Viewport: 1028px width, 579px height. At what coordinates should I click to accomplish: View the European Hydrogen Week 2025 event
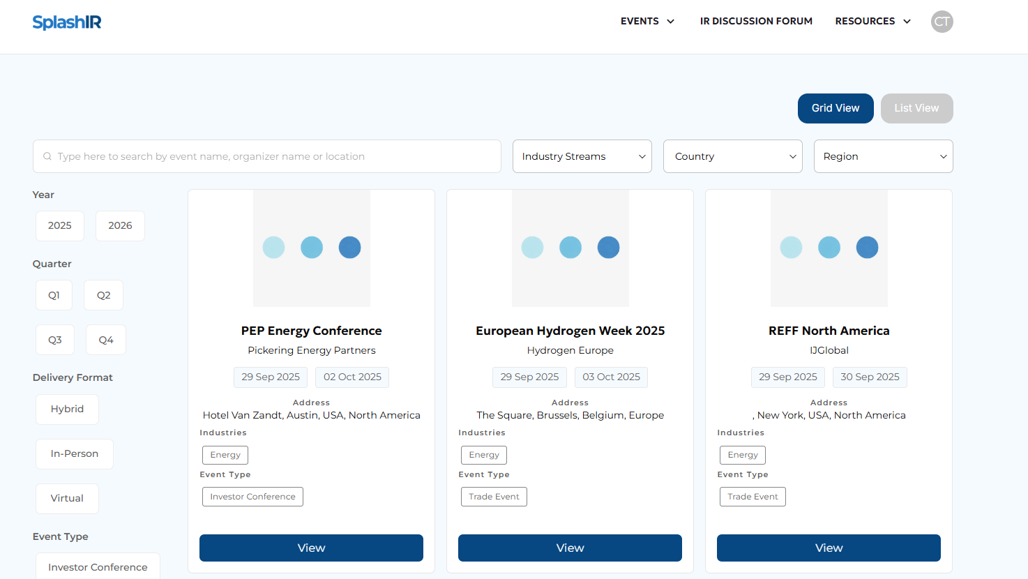[570, 548]
